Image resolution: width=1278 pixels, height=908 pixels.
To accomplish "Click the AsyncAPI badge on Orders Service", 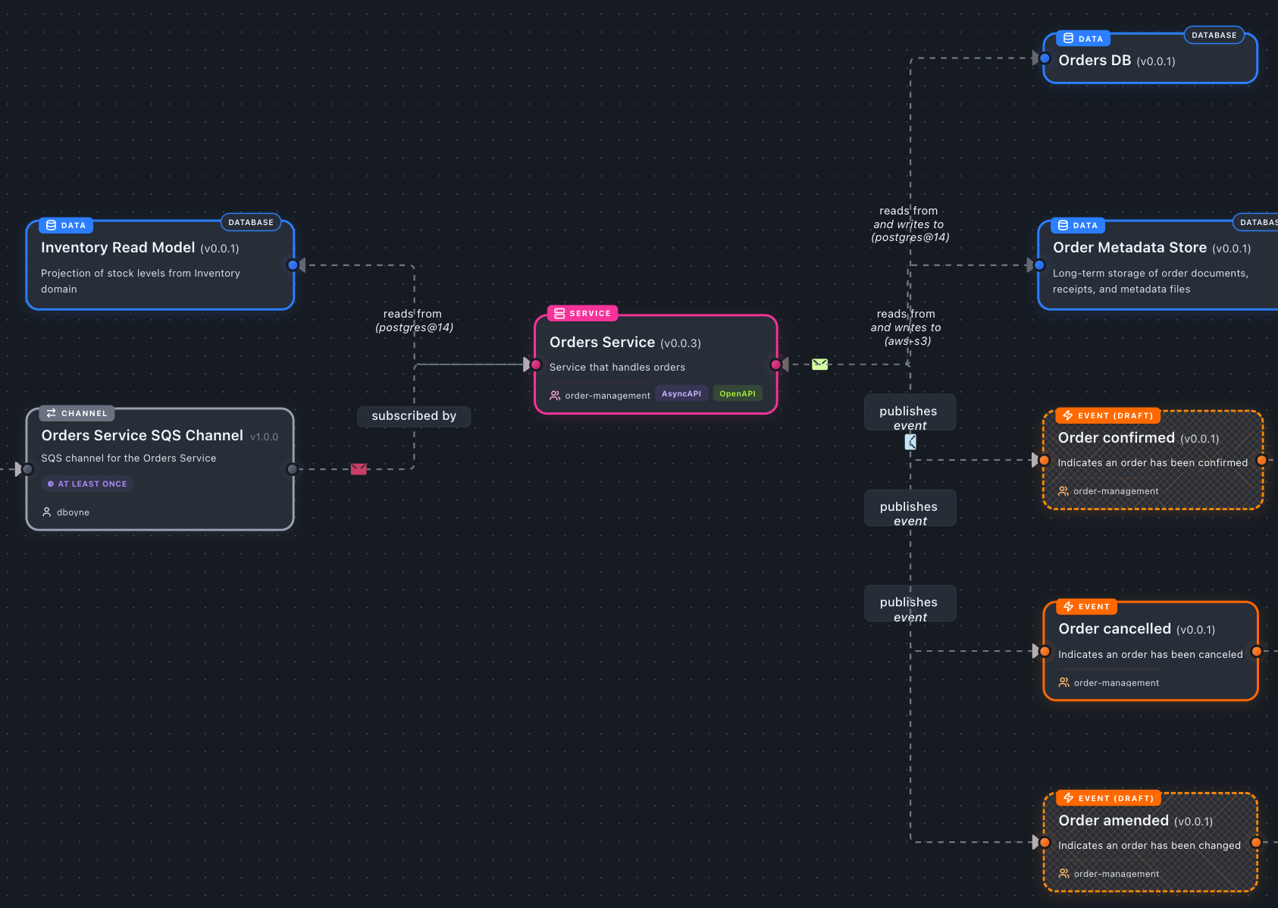I will 681,393.
